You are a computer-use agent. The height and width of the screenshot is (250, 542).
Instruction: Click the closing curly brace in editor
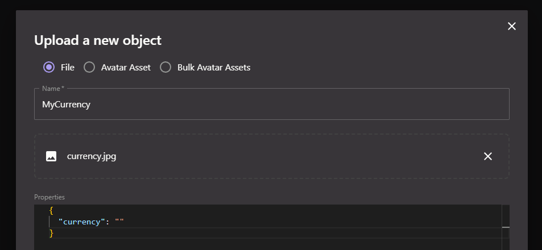pos(51,233)
